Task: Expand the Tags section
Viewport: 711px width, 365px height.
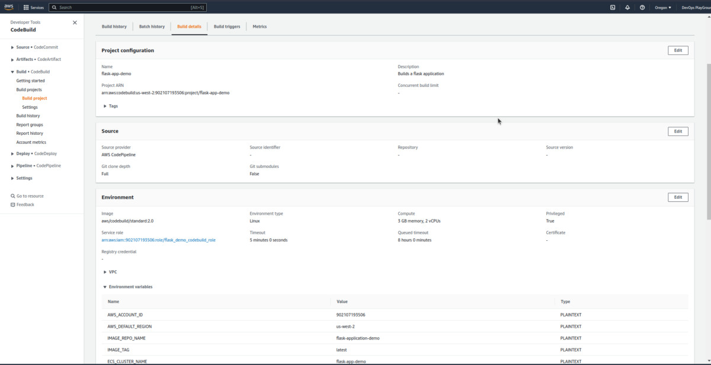Action: point(105,106)
